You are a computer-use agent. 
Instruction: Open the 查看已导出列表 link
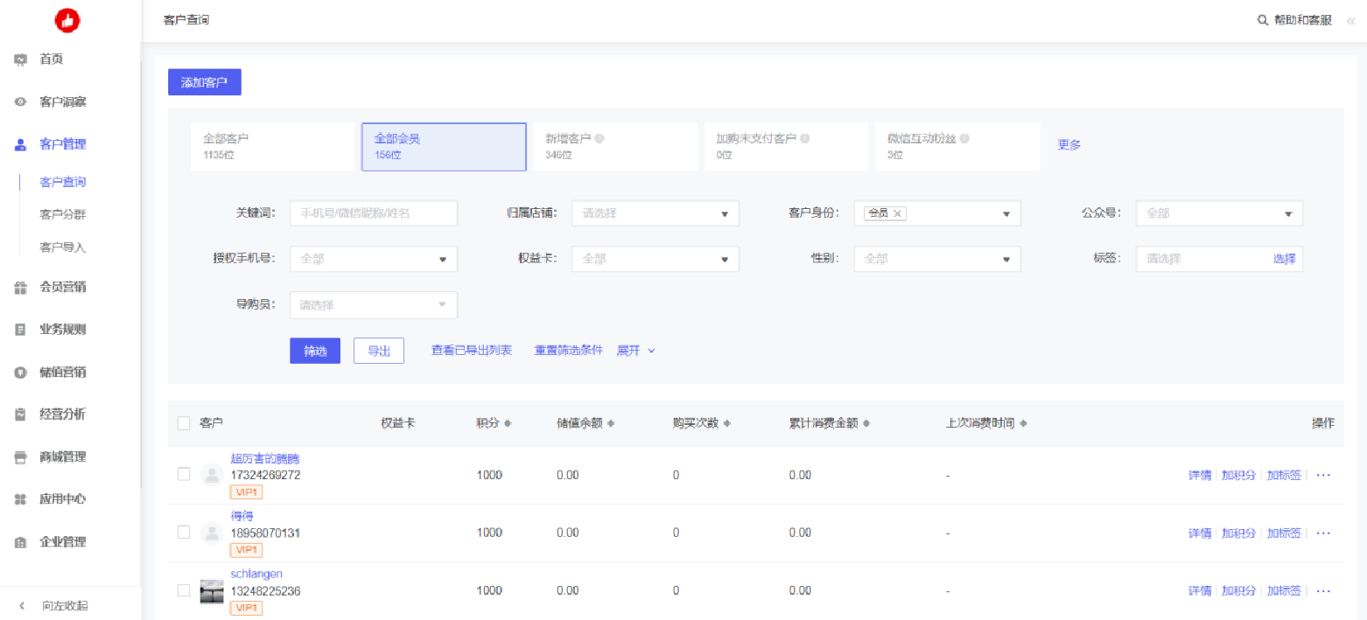[x=472, y=351]
